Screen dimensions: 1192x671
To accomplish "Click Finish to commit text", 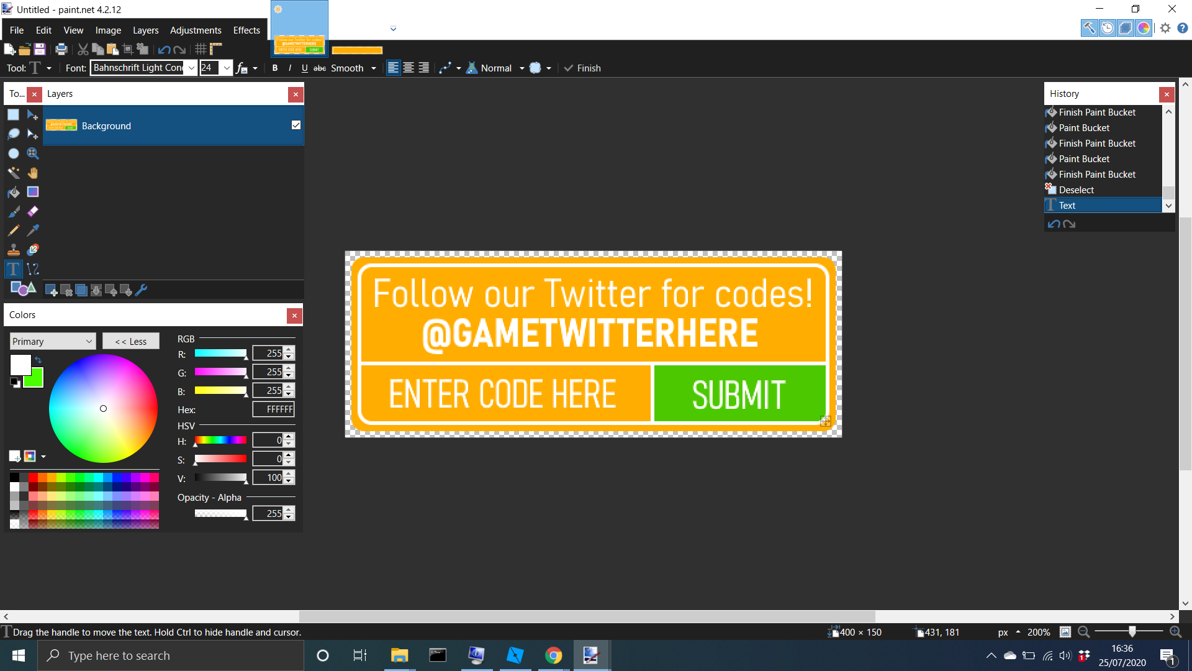I will click(582, 68).
